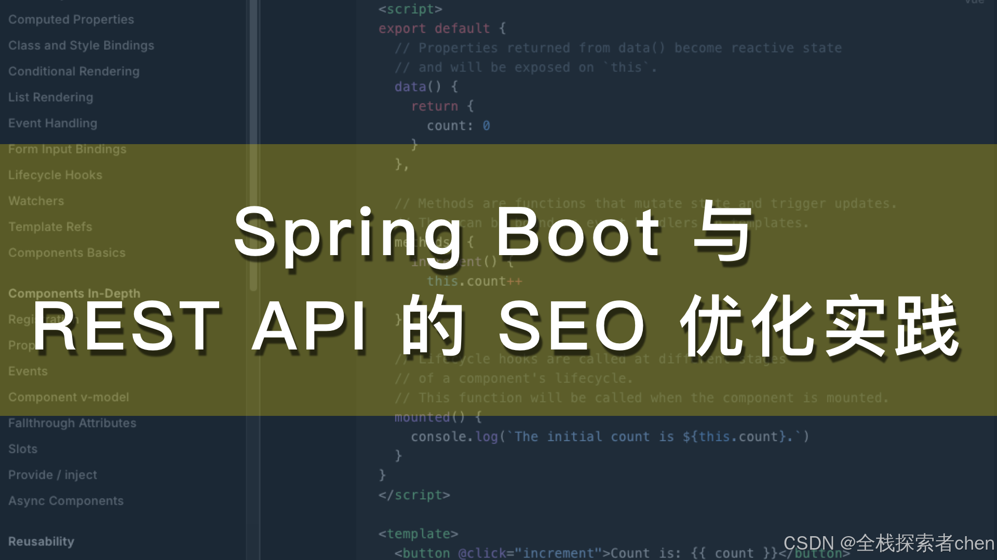Select Watchers in the sidebar

36,201
